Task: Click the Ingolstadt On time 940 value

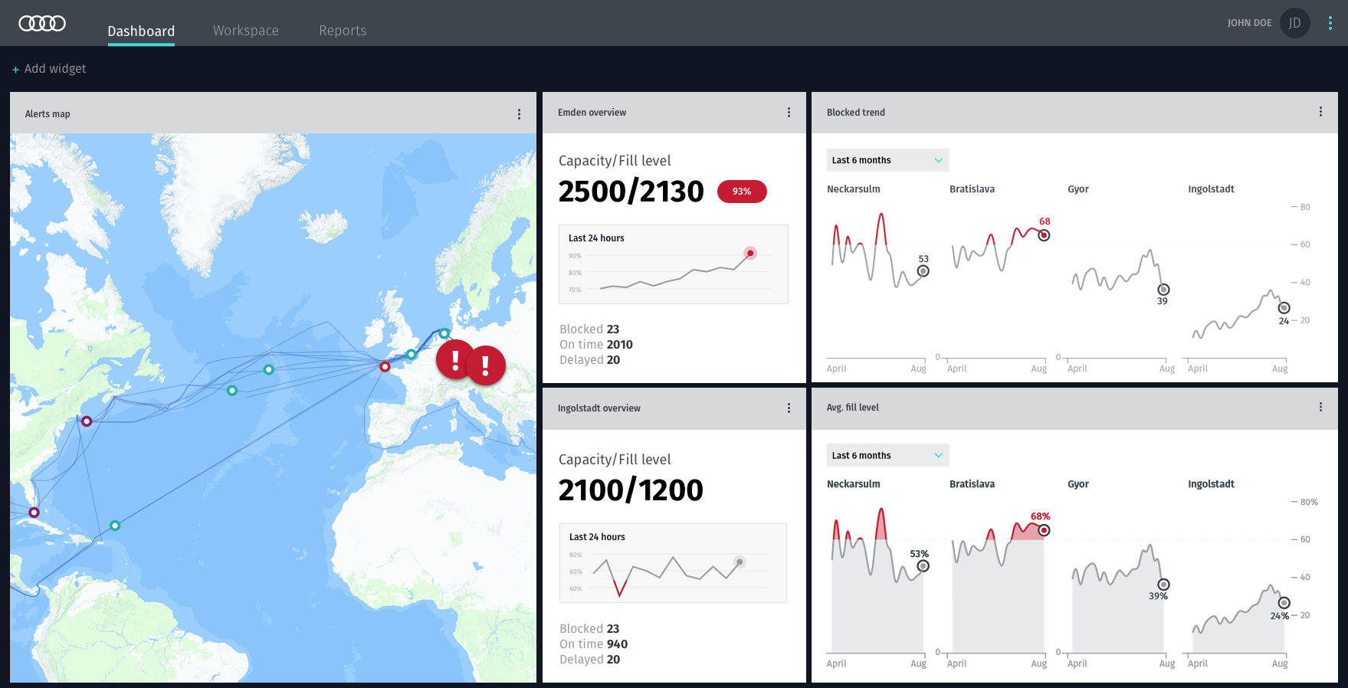Action: [x=617, y=644]
